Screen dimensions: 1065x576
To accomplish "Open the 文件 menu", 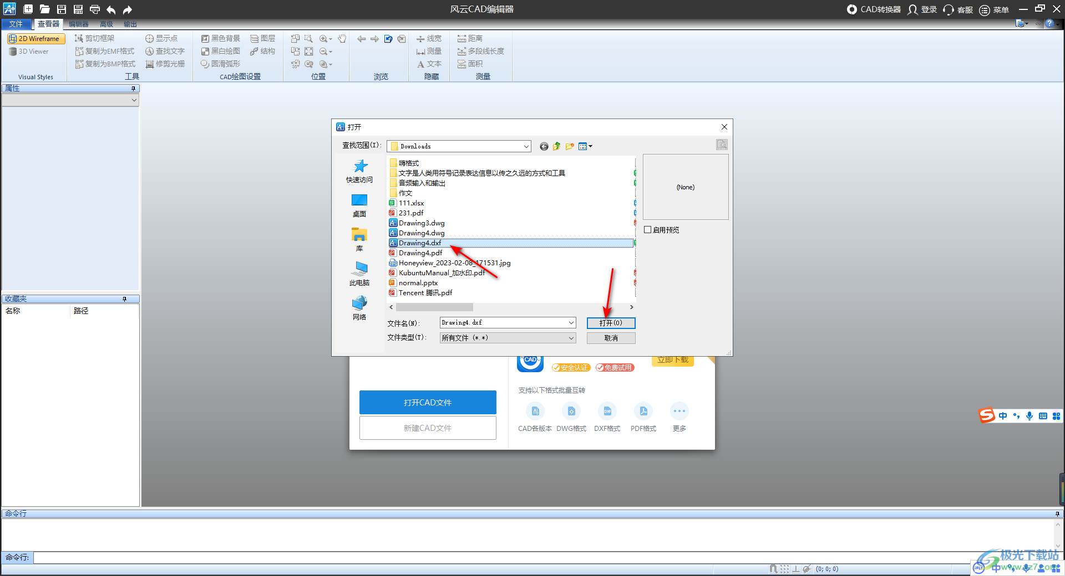I will click(x=16, y=24).
